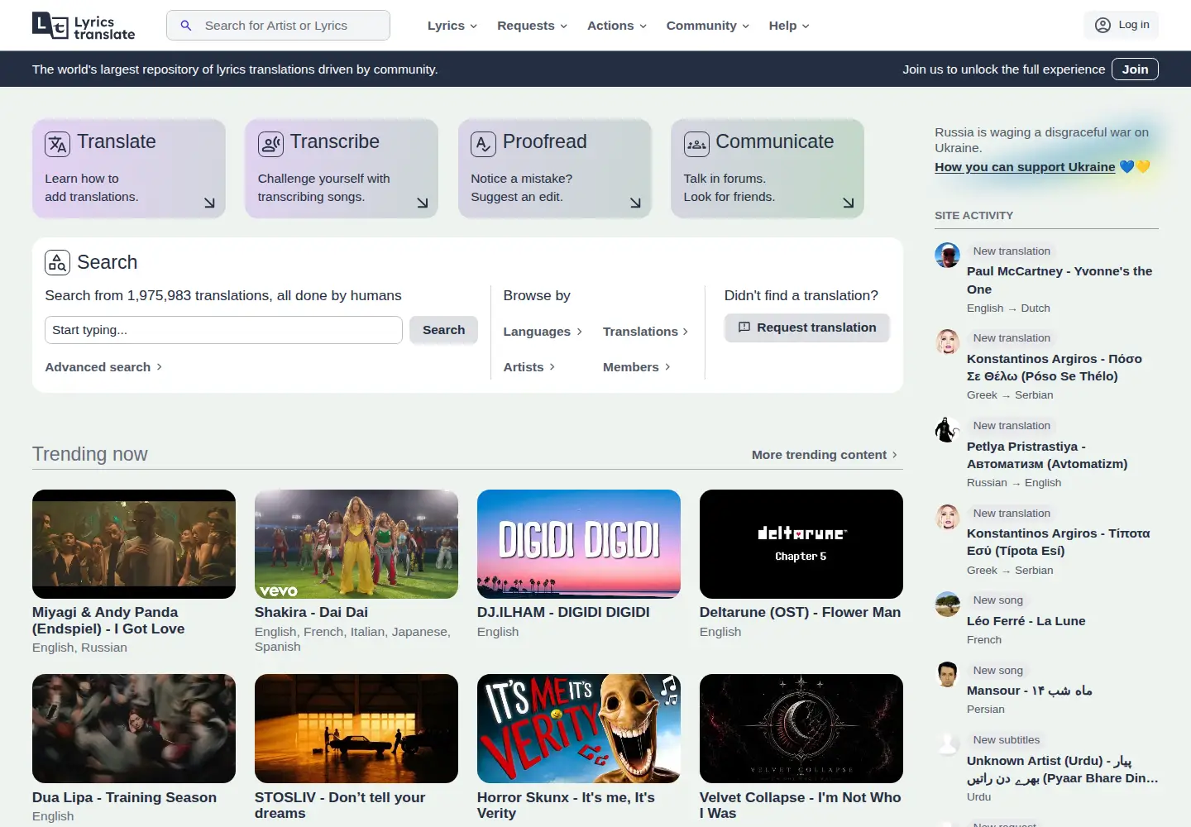Click the arrow on Communicate card
This screenshot has width=1191, height=827.
(849, 203)
